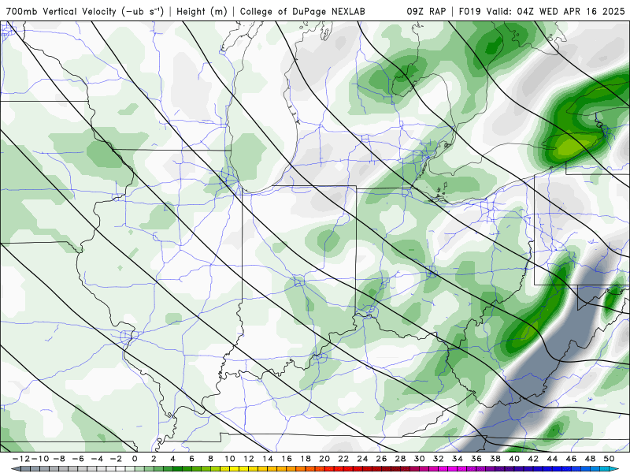Click the "F019" forecast hour text
This screenshot has height=473, width=630.
point(470,11)
